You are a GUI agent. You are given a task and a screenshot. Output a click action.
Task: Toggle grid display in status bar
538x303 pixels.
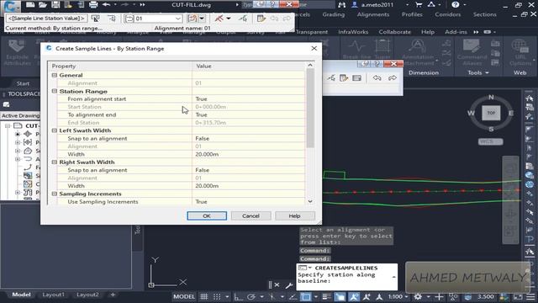click(x=203, y=296)
